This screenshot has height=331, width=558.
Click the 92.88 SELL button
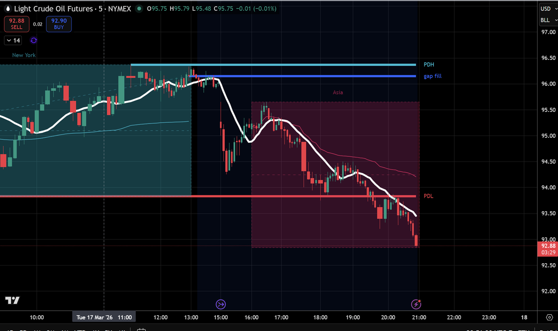(x=17, y=24)
